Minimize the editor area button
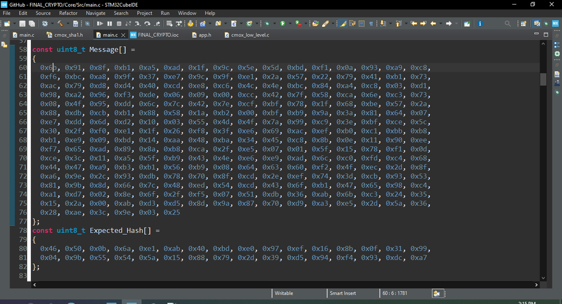This screenshot has height=304, width=562. [536, 34]
